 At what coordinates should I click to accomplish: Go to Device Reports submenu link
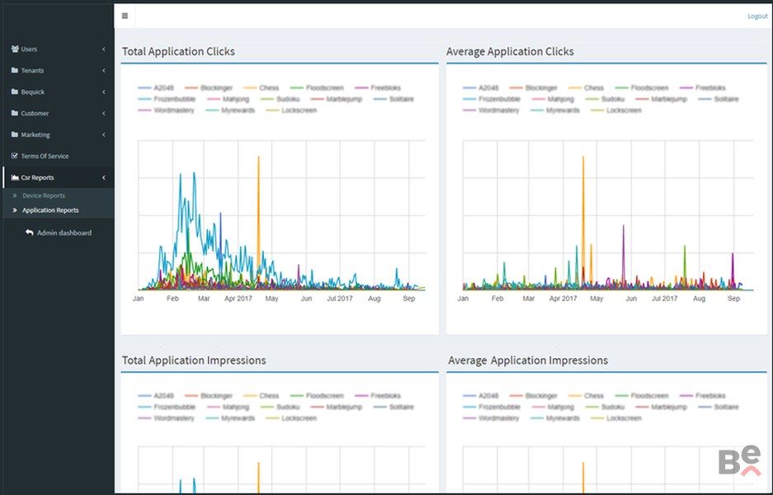pyautogui.click(x=44, y=196)
